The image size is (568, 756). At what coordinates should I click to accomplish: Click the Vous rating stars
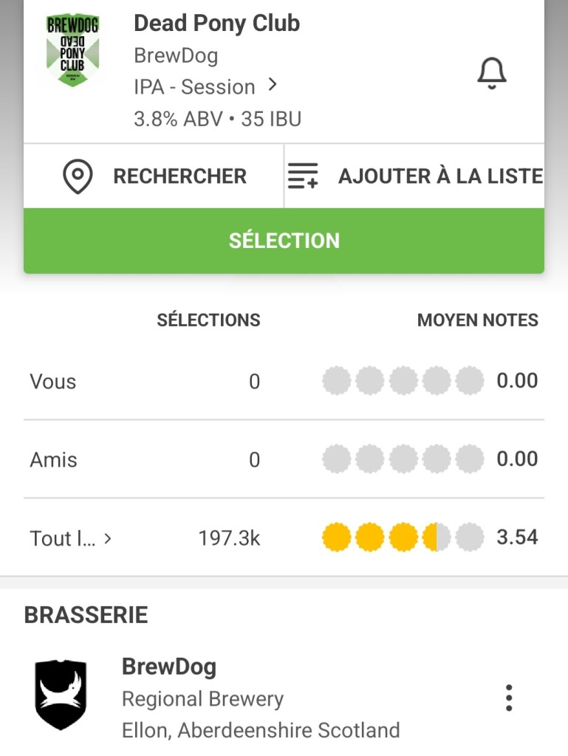(403, 382)
